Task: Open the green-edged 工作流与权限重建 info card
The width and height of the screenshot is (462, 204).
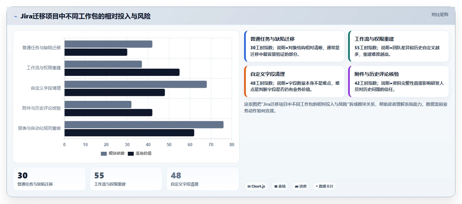Action: click(x=399, y=46)
